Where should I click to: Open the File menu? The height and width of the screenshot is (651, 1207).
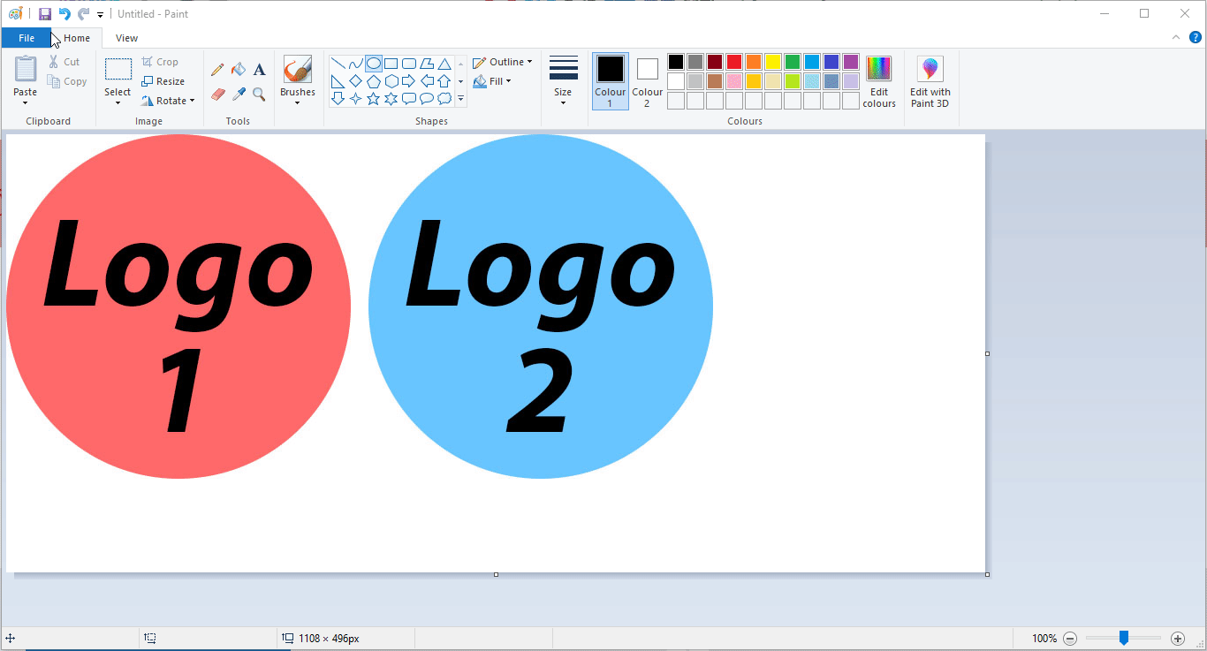pyautogui.click(x=27, y=38)
